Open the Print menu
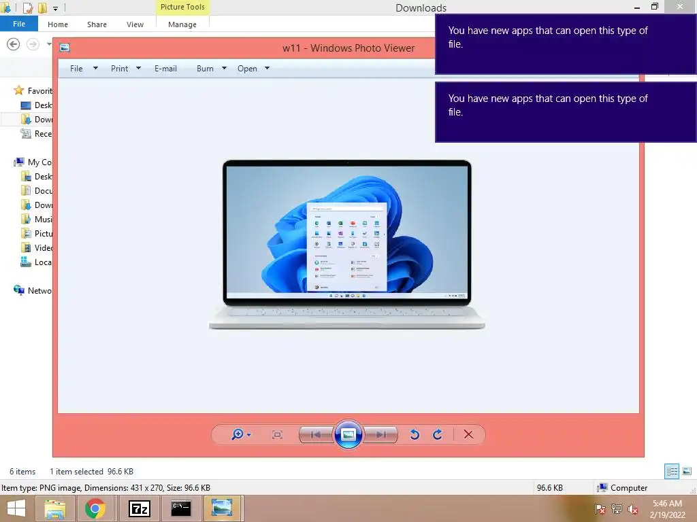 (x=120, y=69)
